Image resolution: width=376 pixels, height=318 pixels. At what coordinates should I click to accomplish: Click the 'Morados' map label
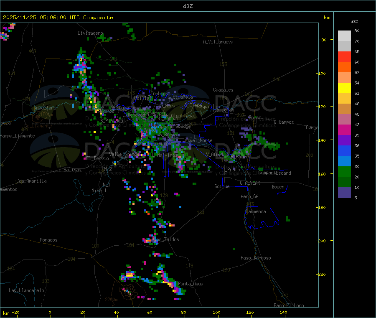pos(48,240)
